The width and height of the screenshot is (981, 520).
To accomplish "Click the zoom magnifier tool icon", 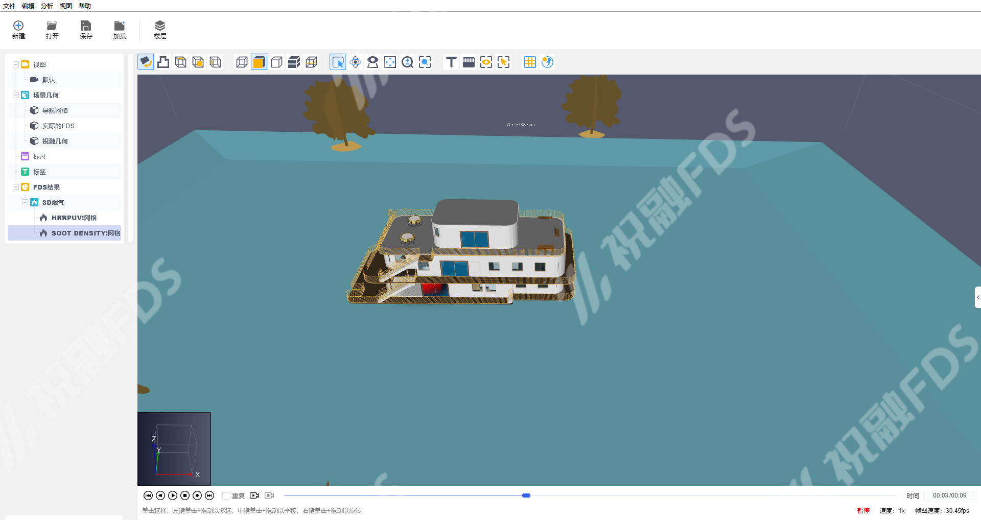I will [407, 62].
